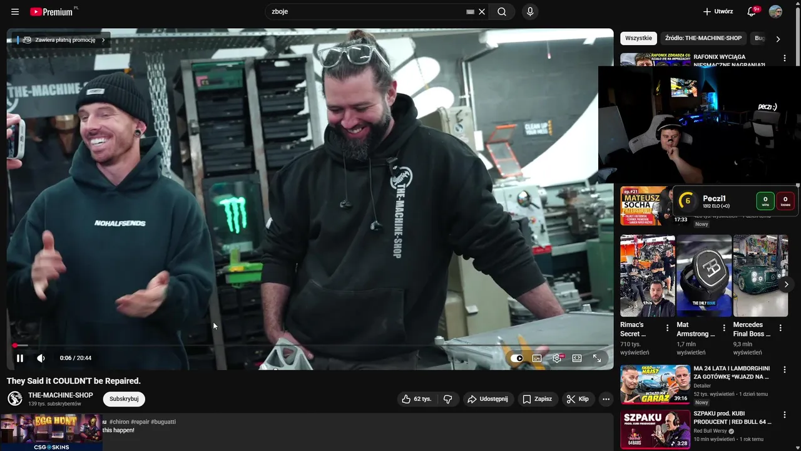
Task: Open account avatar menu
Action: (775, 12)
